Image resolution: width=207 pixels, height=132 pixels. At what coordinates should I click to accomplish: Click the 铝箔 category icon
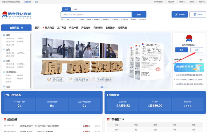(x=4, y=49)
